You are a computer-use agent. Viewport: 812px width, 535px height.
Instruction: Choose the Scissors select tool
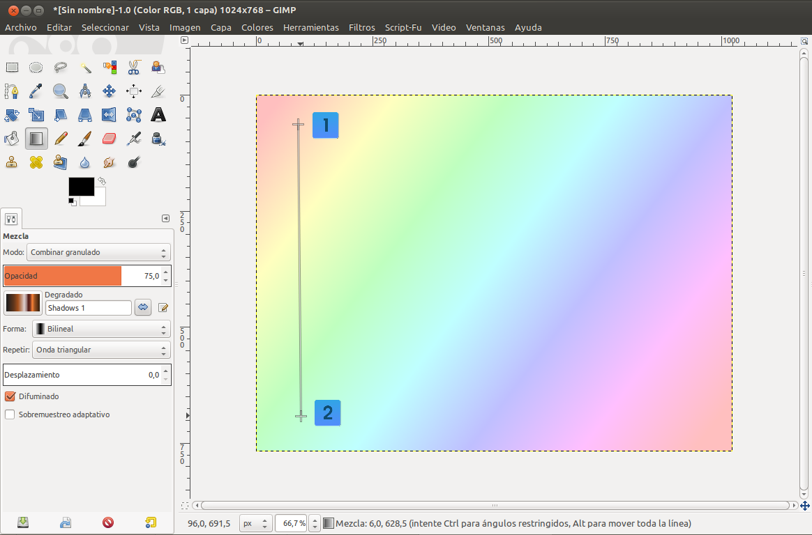pos(134,68)
